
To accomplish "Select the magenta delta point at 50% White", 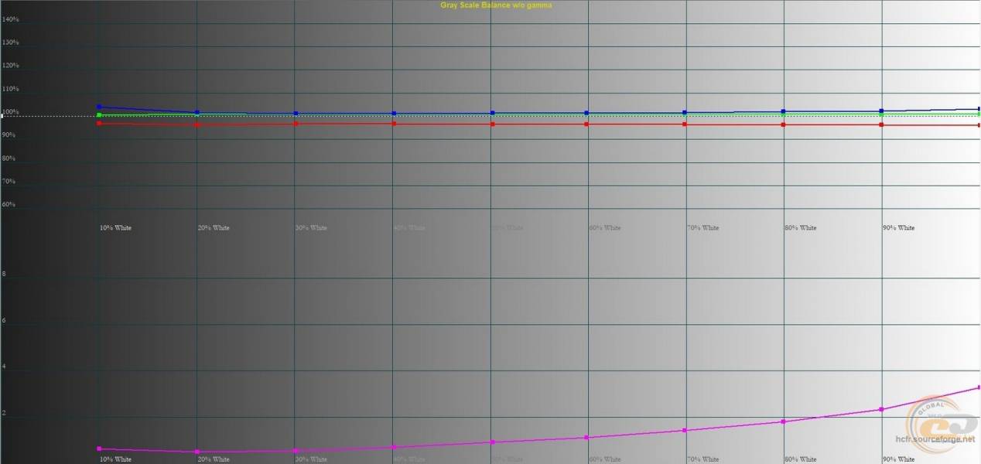I will click(x=492, y=442).
